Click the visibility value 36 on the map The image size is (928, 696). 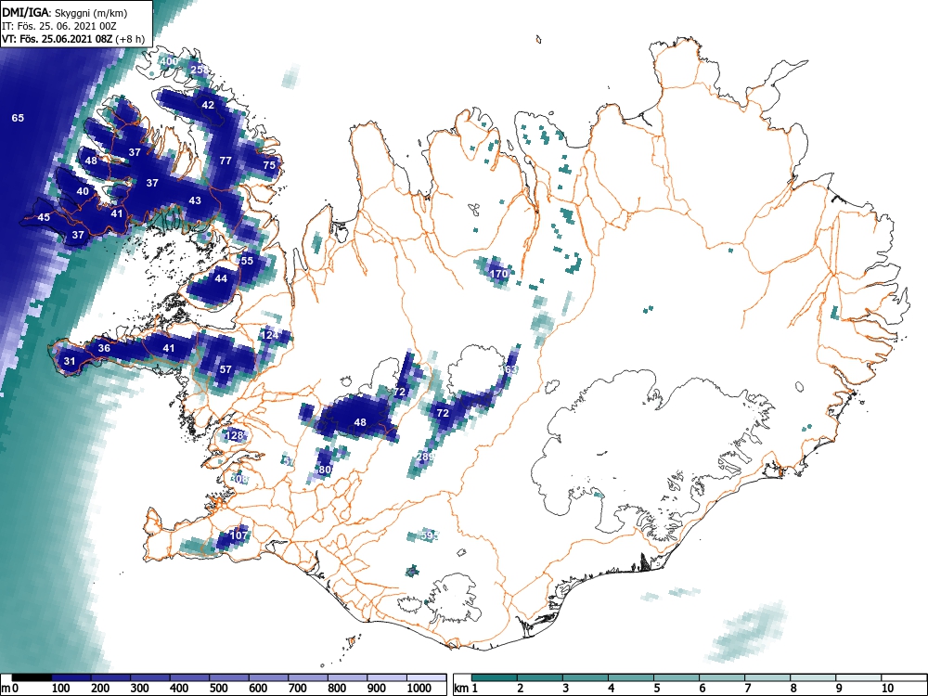(x=104, y=348)
